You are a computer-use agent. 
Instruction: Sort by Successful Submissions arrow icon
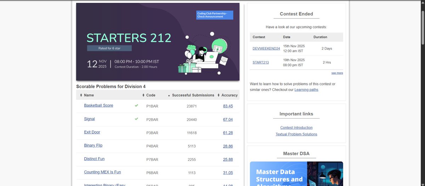pos(169,95)
